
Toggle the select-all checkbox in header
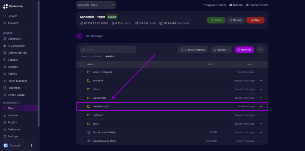pos(82,64)
